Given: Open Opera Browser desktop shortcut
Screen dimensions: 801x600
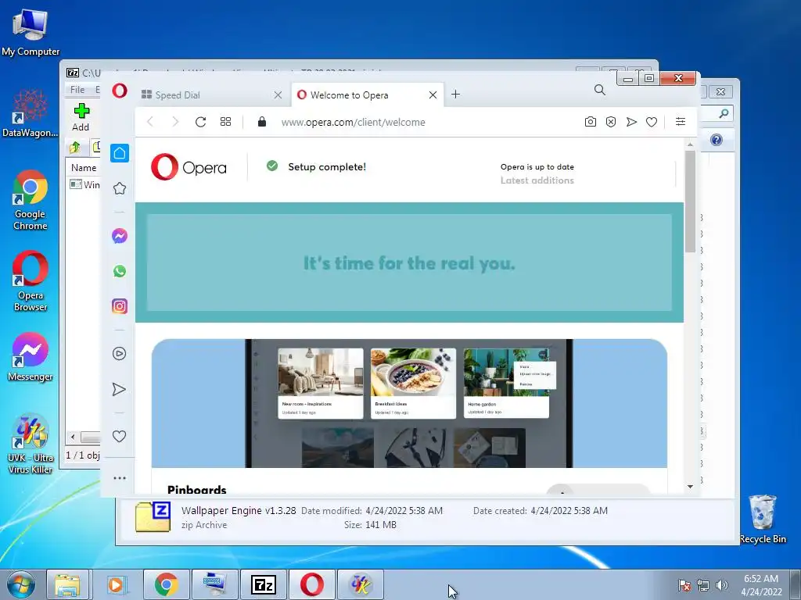Looking at the screenshot, I should [31, 281].
